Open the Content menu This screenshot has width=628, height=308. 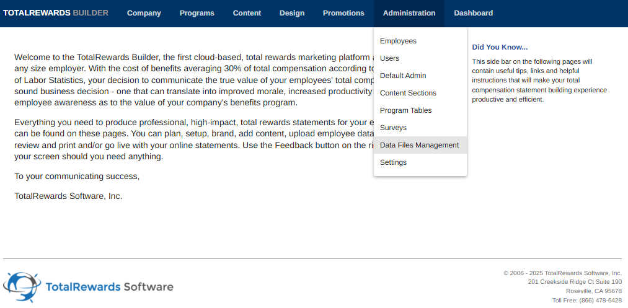tap(247, 13)
